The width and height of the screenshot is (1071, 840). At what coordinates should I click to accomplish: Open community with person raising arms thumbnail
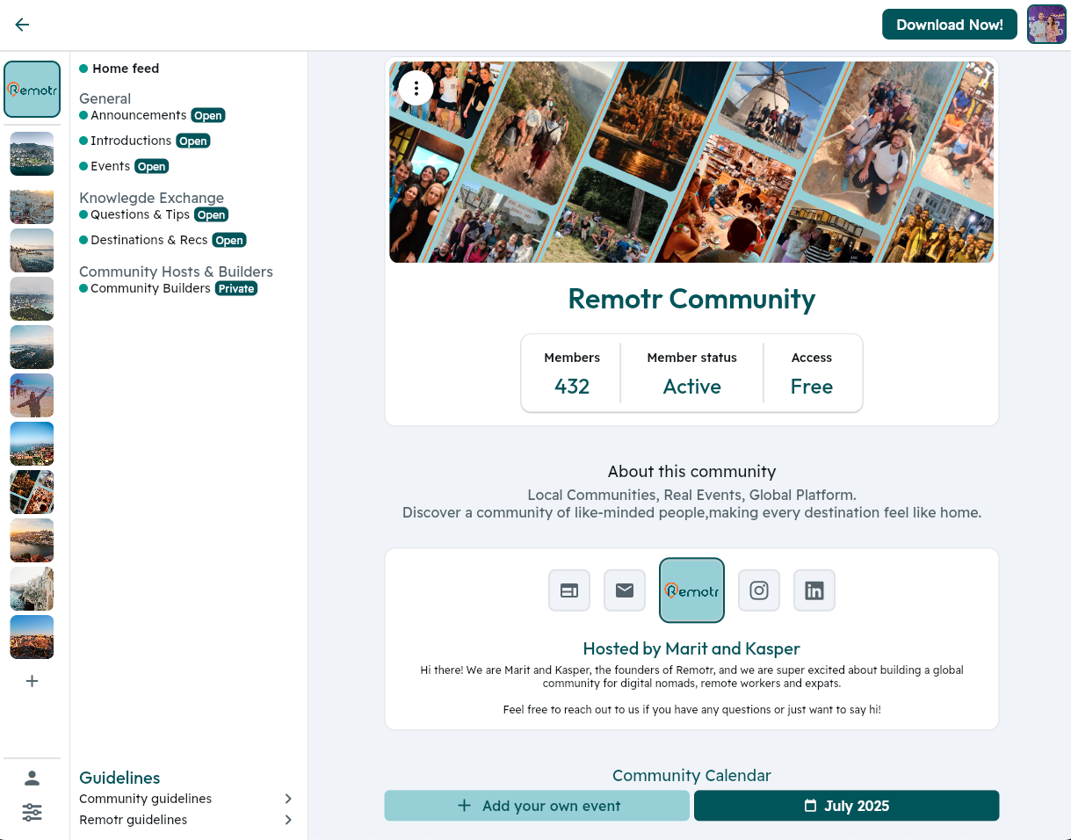coord(32,395)
